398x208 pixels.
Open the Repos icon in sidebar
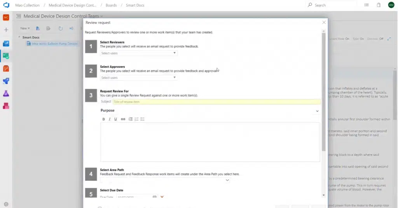(x=6, y=69)
